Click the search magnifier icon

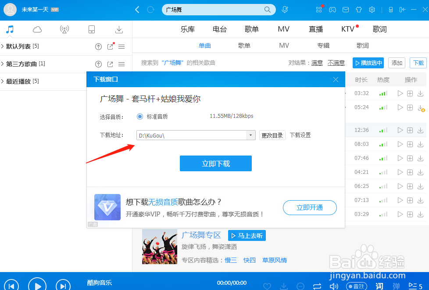[x=267, y=10]
